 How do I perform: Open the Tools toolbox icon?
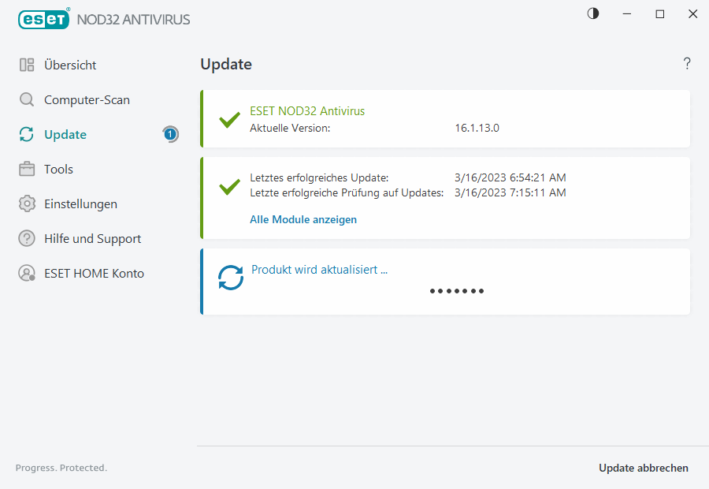pyautogui.click(x=26, y=169)
